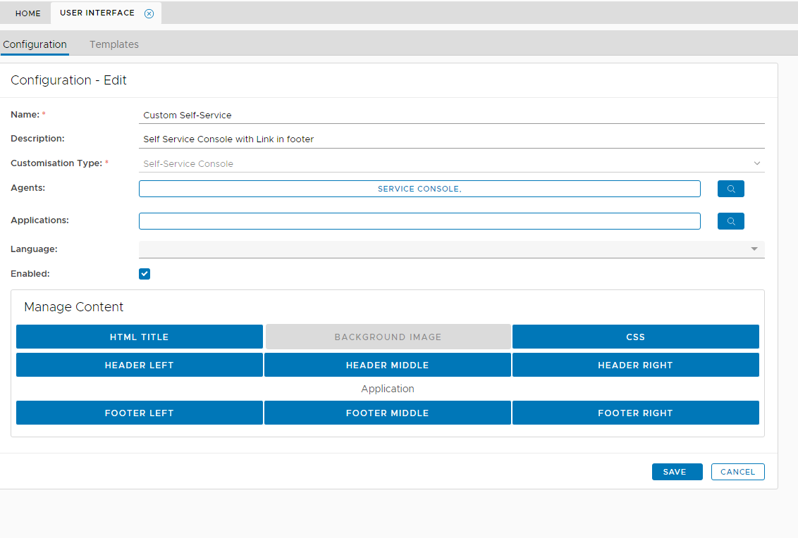The height and width of the screenshot is (538, 798).
Task: Open the HTML Title content editor
Action: click(x=140, y=337)
